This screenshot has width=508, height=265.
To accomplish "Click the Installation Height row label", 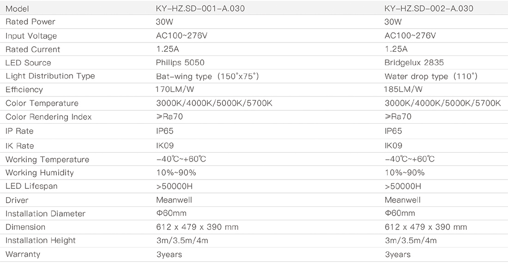I will coord(40,240).
